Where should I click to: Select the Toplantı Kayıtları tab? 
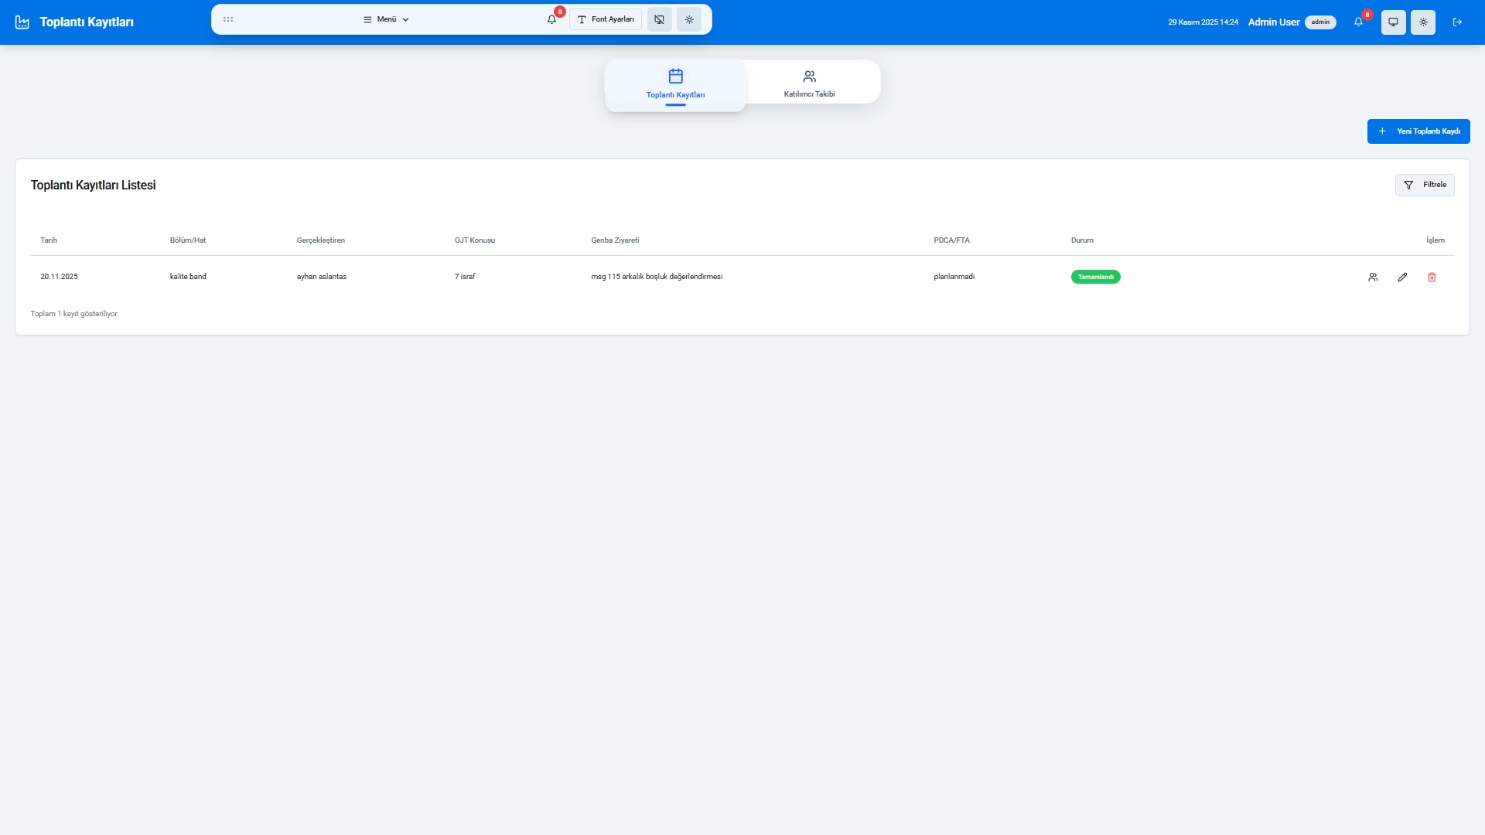(x=675, y=83)
